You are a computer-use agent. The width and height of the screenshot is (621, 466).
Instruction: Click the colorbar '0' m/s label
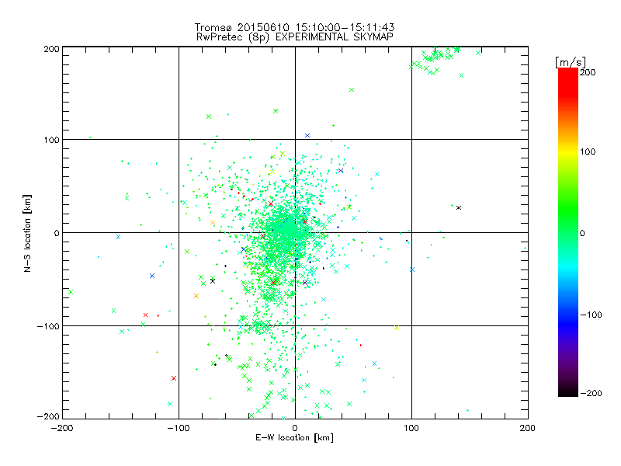(582, 233)
